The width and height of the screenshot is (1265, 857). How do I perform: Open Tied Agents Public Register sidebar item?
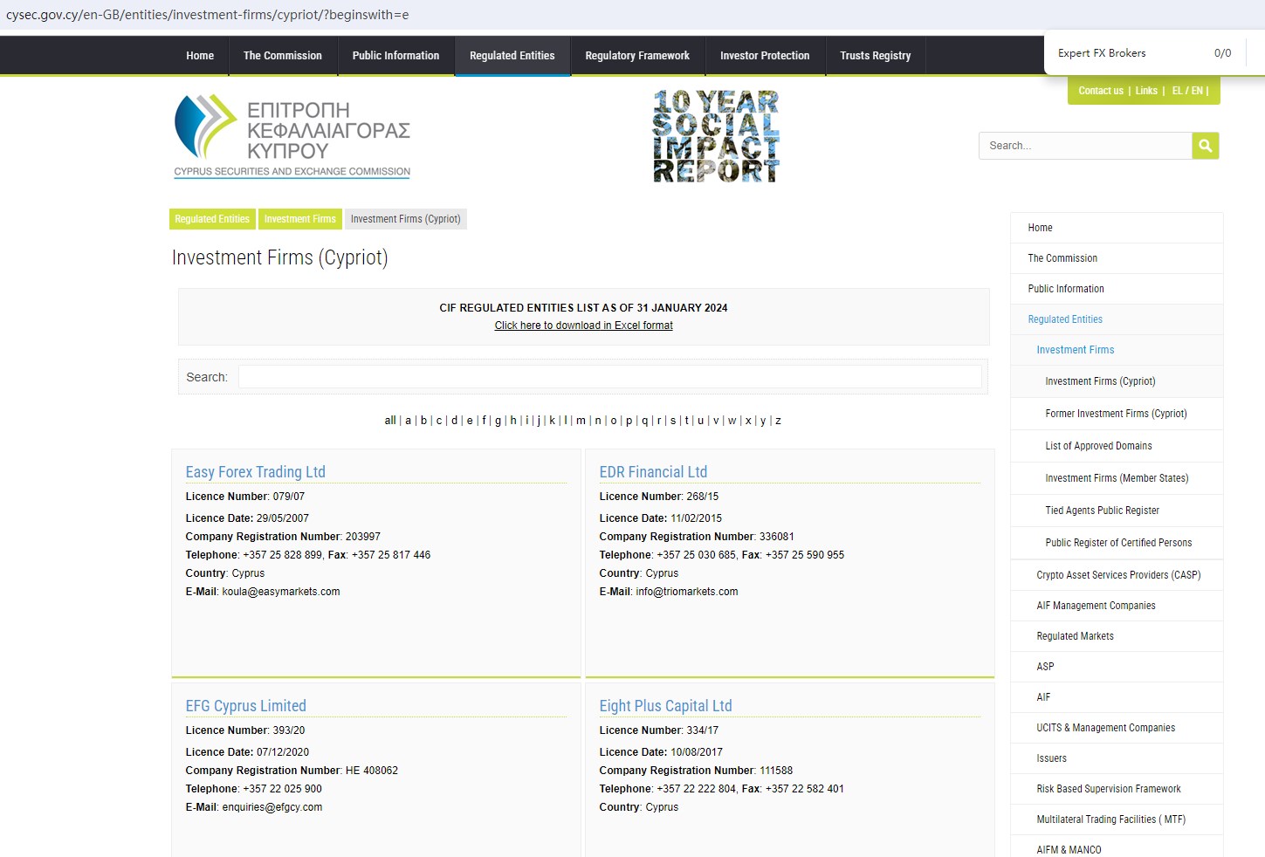[x=1117, y=511]
